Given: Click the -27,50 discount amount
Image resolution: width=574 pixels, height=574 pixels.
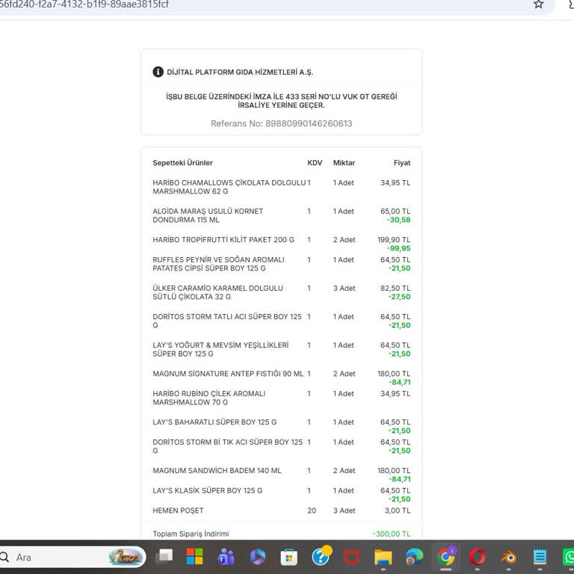Looking at the screenshot, I should 399,297.
